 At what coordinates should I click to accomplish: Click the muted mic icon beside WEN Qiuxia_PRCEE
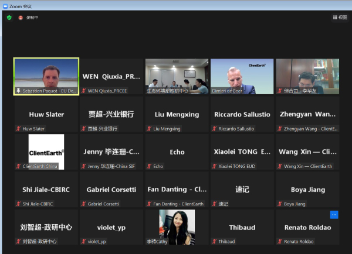[84, 91]
